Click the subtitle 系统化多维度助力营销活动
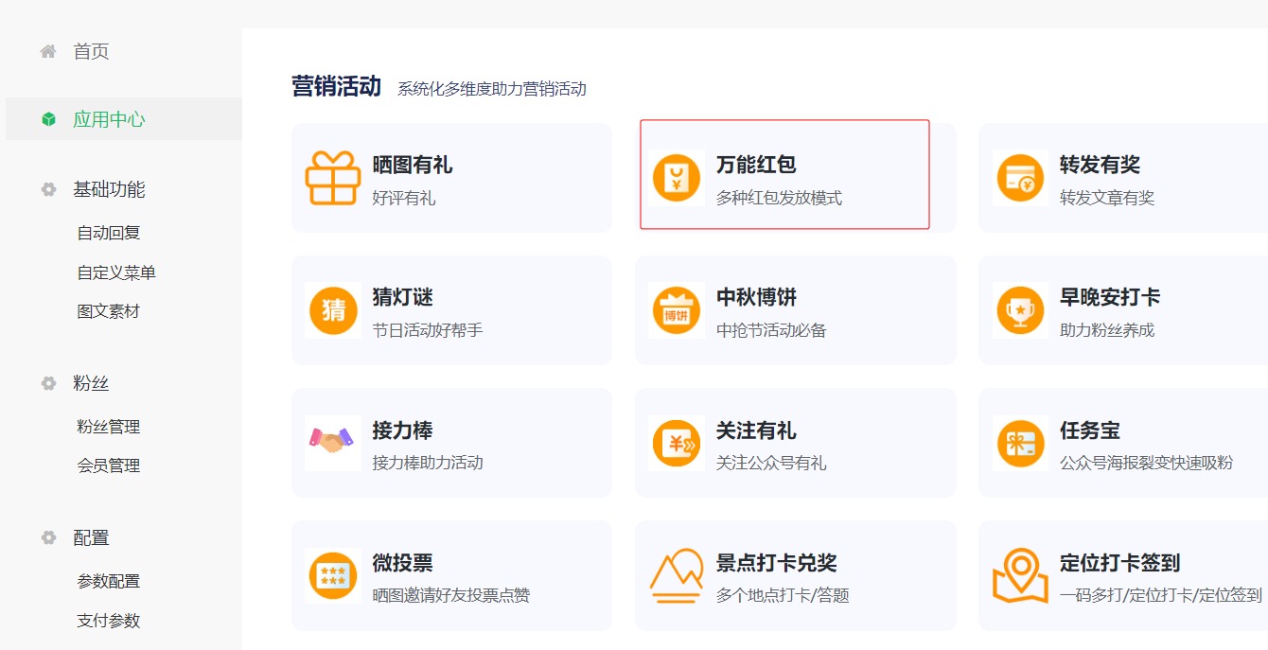This screenshot has width=1268, height=650. pos(492,89)
